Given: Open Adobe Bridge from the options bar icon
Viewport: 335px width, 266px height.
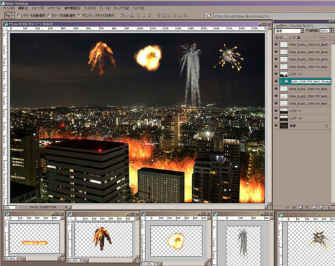Looking at the screenshot, I should click(208, 15).
